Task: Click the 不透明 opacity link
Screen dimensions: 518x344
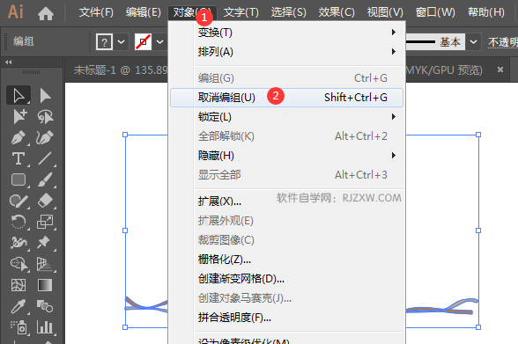Action: pos(503,42)
